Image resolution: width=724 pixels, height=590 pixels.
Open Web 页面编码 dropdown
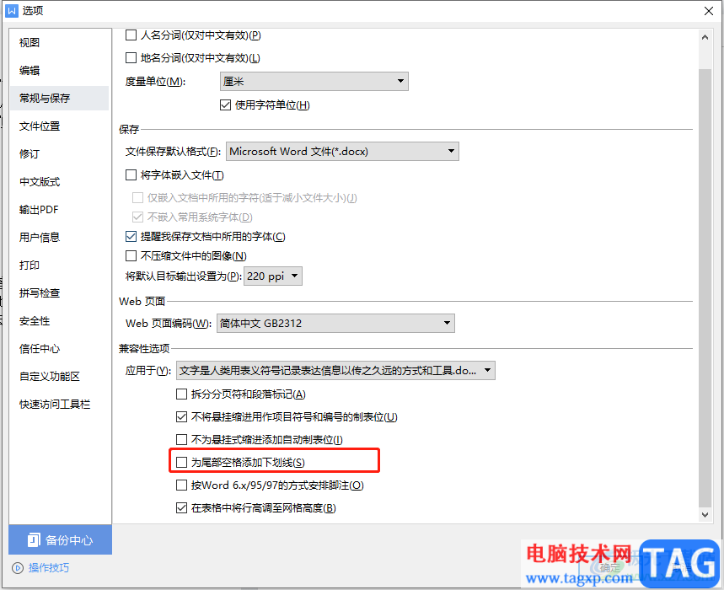tap(335, 323)
